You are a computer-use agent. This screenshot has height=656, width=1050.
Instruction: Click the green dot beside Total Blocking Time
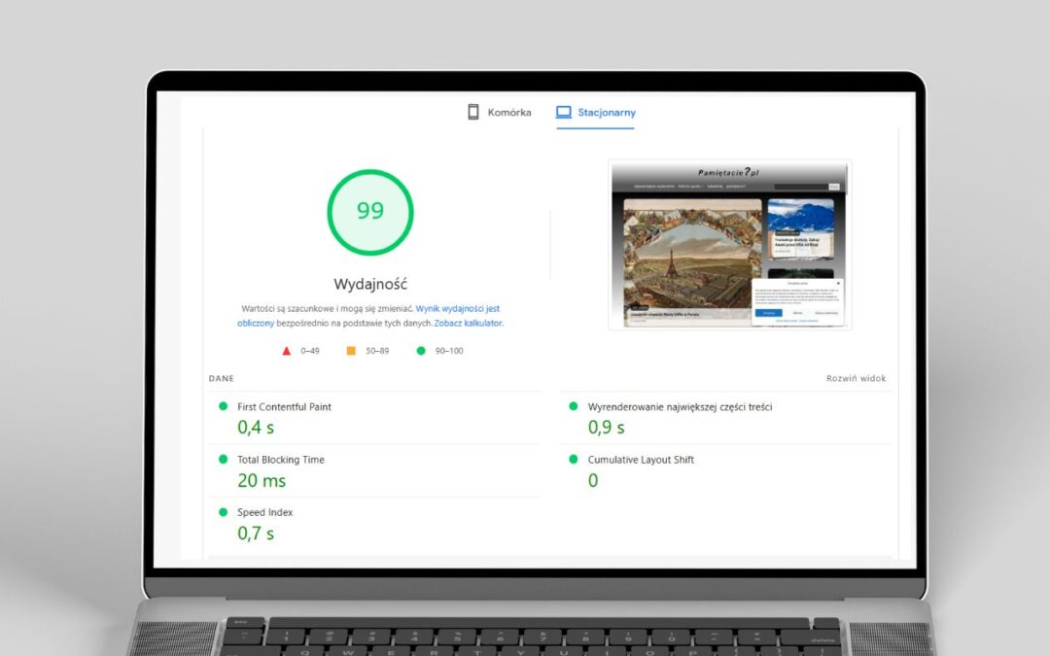coord(226,460)
